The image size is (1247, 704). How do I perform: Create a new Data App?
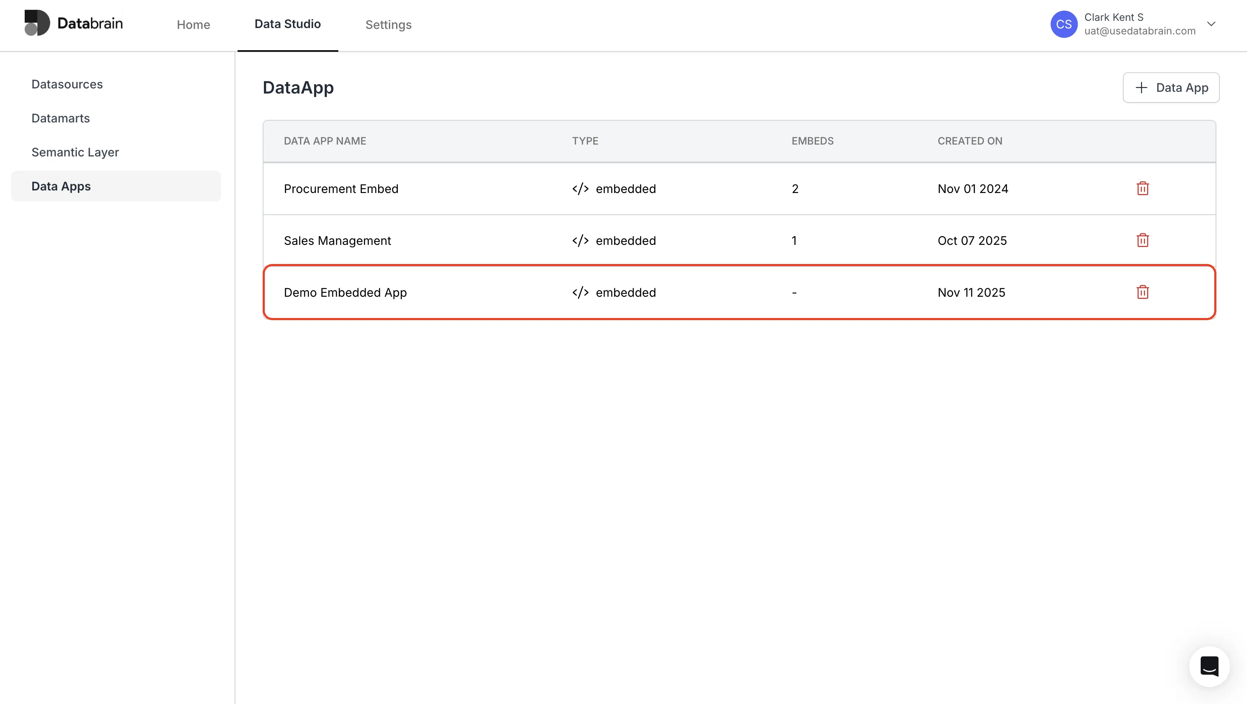click(x=1171, y=88)
